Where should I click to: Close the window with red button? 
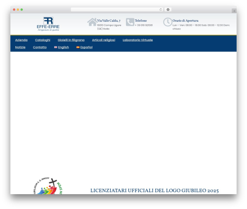pyautogui.click(x=14, y=9)
